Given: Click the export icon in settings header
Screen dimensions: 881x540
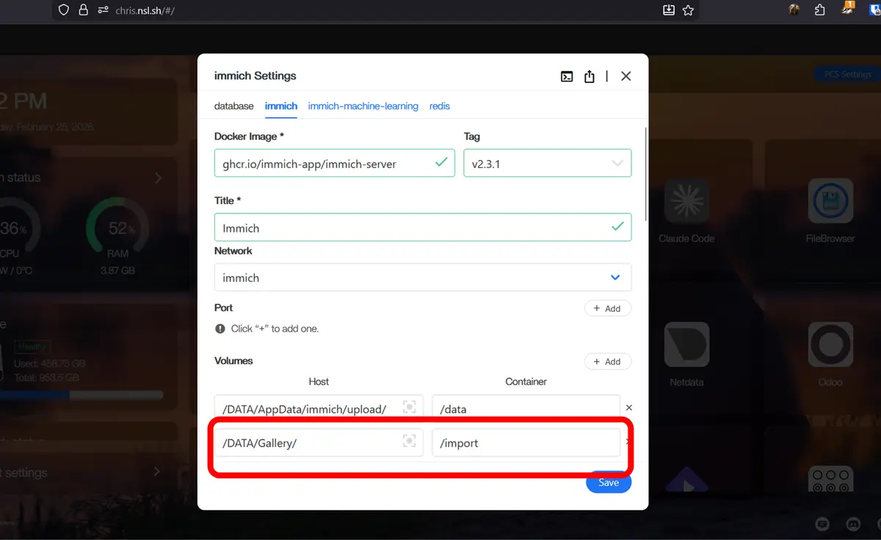Looking at the screenshot, I should click(x=589, y=76).
